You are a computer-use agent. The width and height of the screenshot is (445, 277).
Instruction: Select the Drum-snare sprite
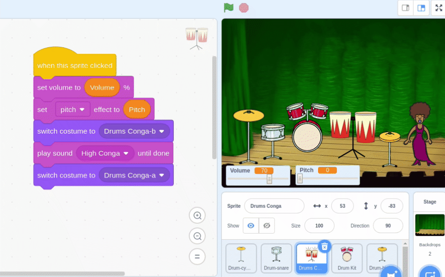coord(276,258)
